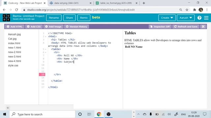This screenshot has width=211, height=118.
Task: Click the zoom magnifier icon in address bar
Action: click(181, 10)
